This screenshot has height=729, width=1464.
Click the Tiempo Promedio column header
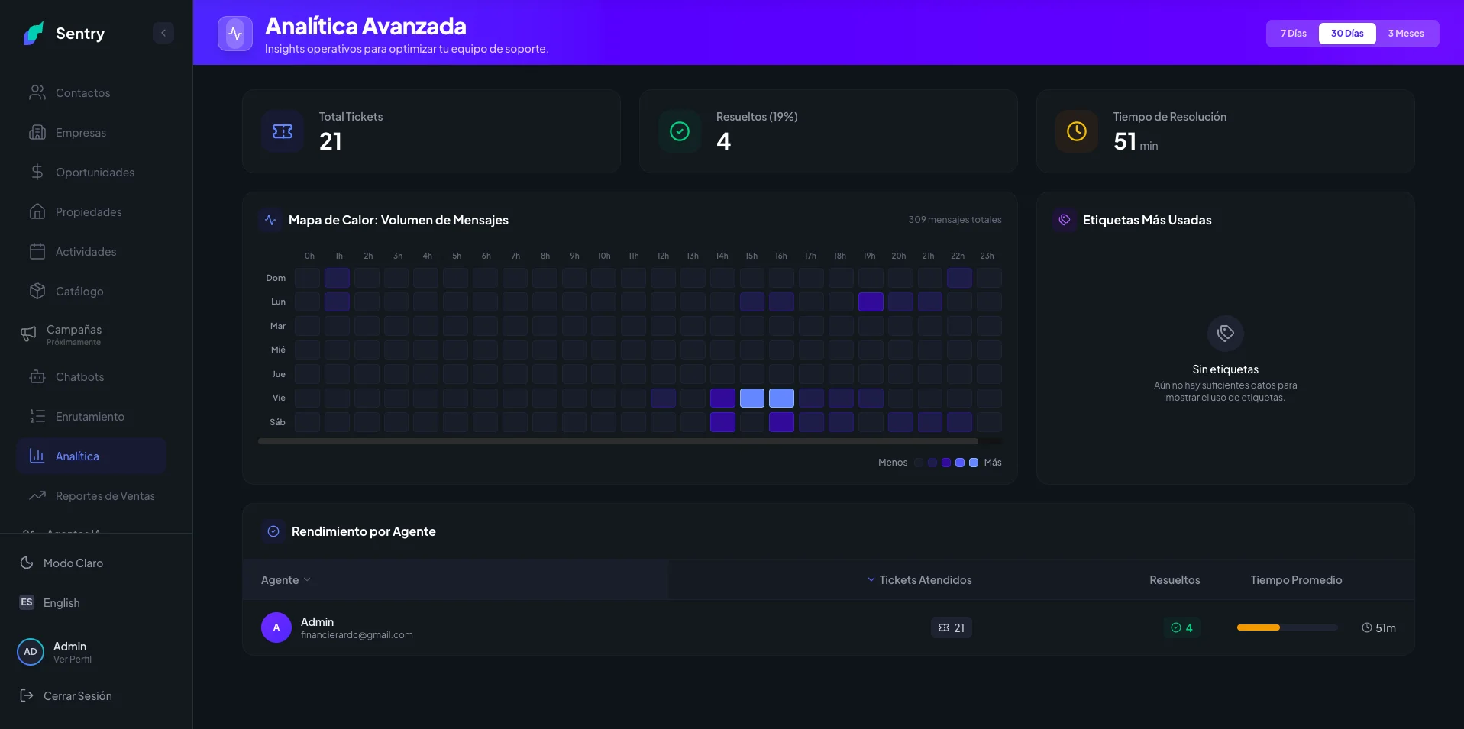(1296, 580)
